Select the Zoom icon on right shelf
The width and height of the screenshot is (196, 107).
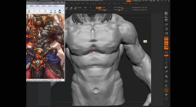point(166,25)
